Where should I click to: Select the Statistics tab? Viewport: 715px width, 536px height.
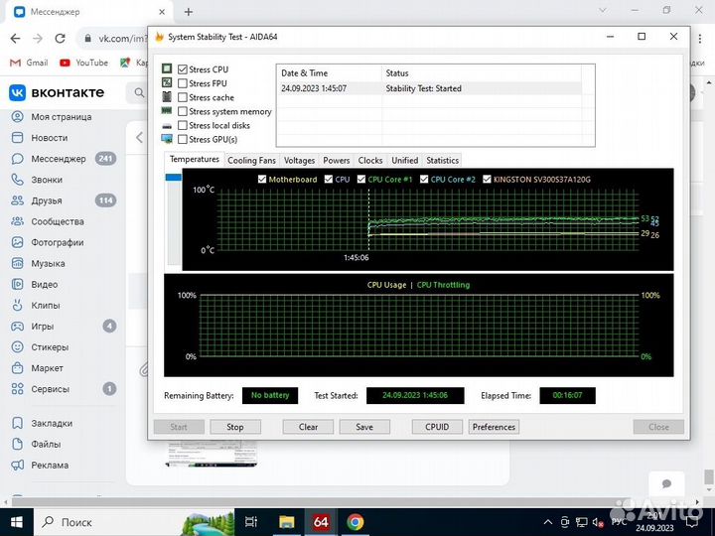[x=442, y=161]
